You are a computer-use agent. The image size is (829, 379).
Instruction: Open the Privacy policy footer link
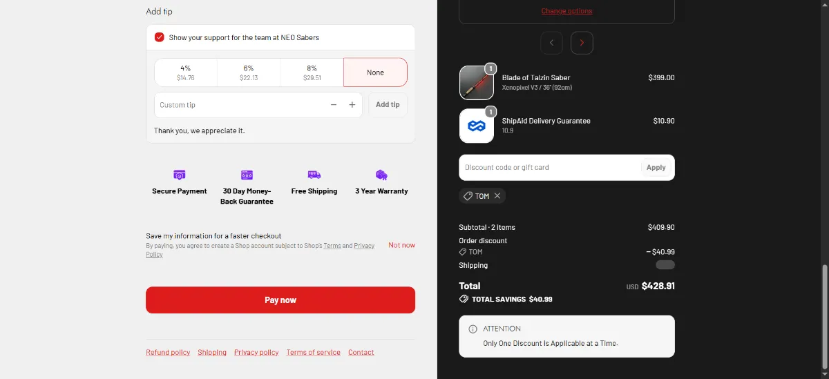pyautogui.click(x=256, y=352)
